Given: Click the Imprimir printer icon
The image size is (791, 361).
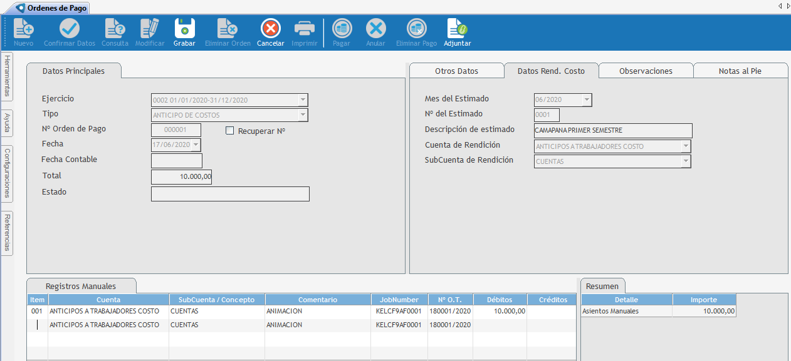Looking at the screenshot, I should pos(305,29).
